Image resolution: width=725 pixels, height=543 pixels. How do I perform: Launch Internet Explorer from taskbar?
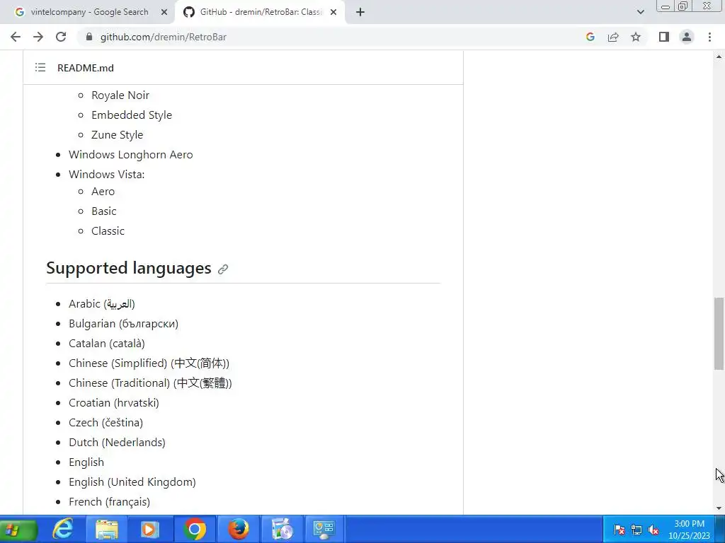coord(63,529)
